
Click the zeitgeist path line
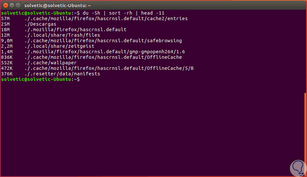(x=59, y=46)
